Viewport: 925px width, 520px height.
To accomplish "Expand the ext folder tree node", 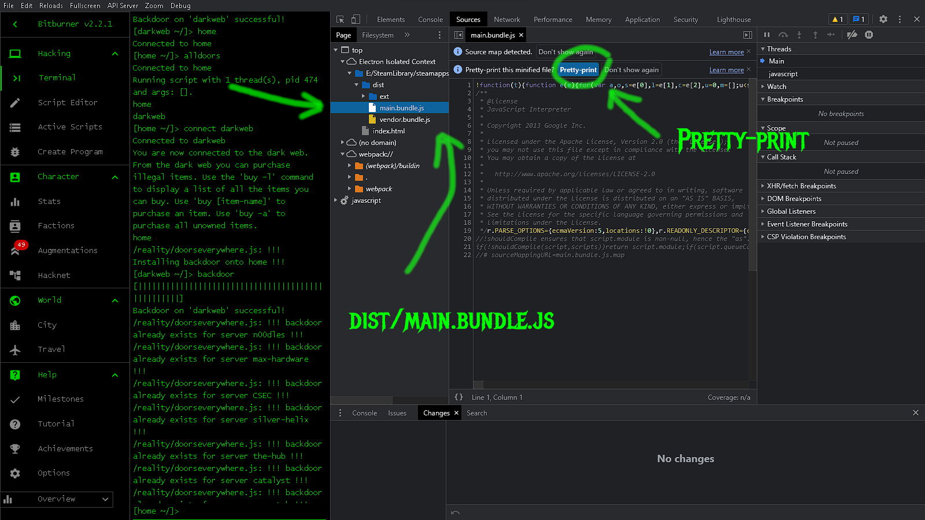I will [x=364, y=96].
